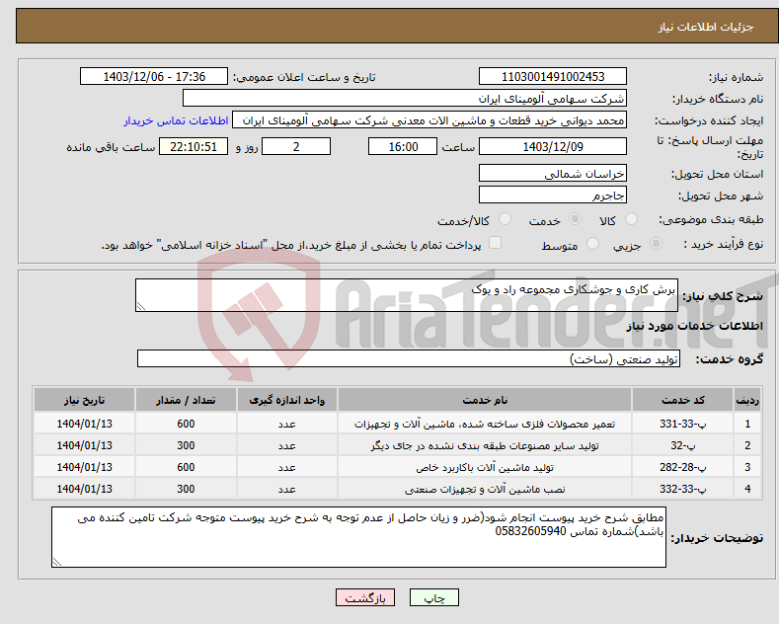Click the remaining days field showing 2
Viewport: 779px width, 624px height.
296,146
